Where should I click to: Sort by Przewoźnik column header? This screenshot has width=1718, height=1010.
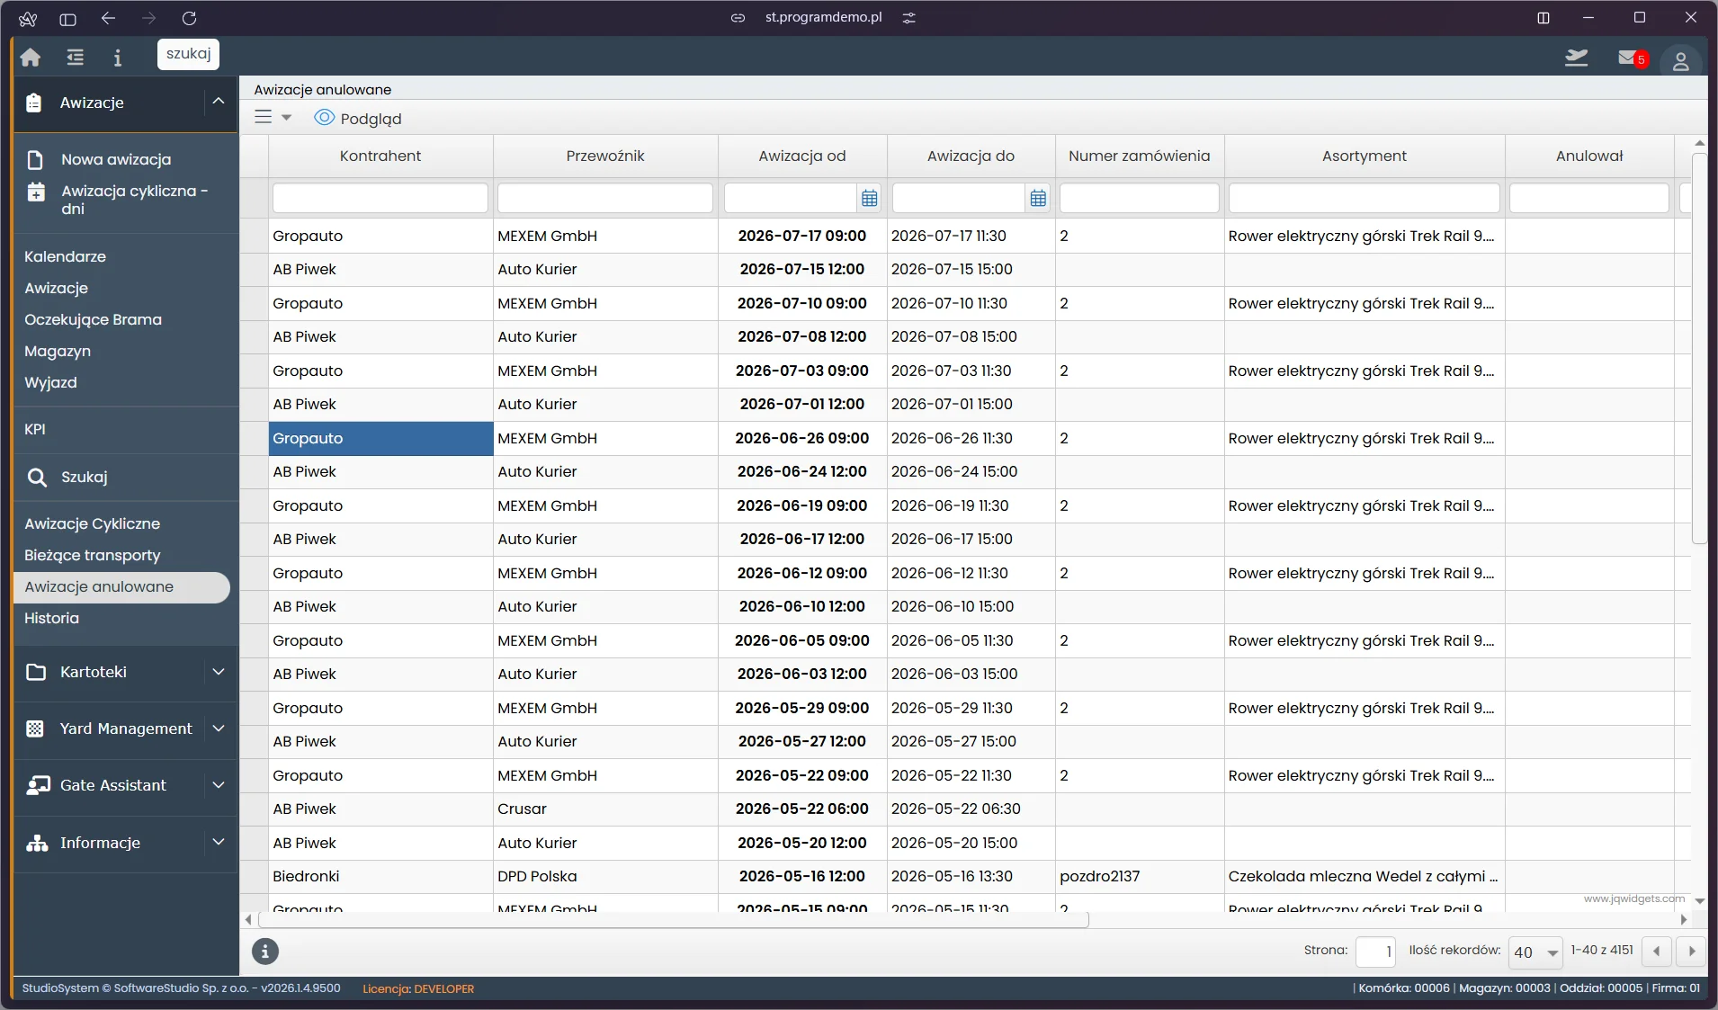point(605,156)
